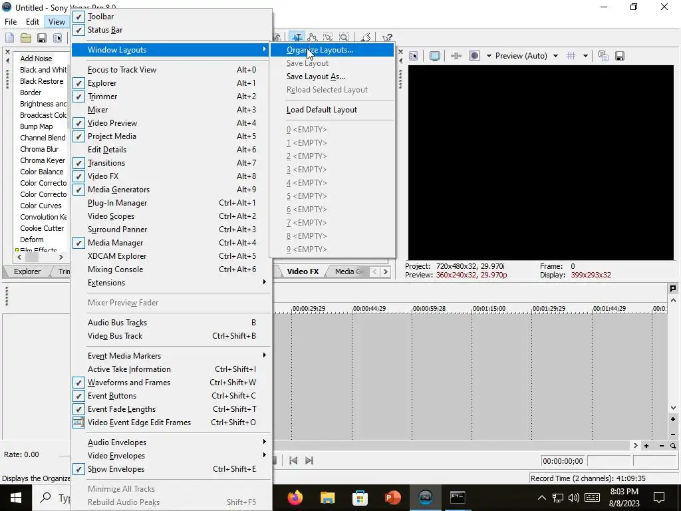
Task: Uncheck the Status Bar option
Action: [x=172, y=30]
